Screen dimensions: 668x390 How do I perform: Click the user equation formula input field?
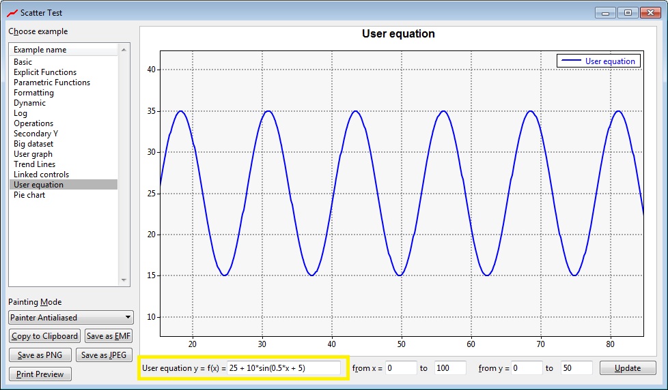283,368
